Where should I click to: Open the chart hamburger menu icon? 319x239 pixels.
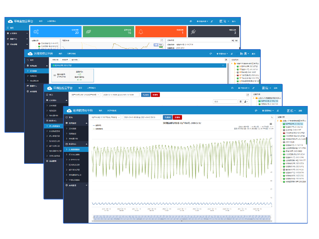pyautogui.click(x=271, y=124)
